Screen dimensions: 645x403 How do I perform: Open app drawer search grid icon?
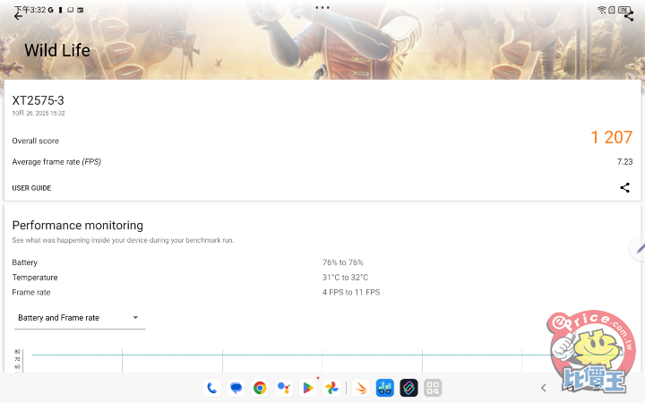(x=433, y=388)
